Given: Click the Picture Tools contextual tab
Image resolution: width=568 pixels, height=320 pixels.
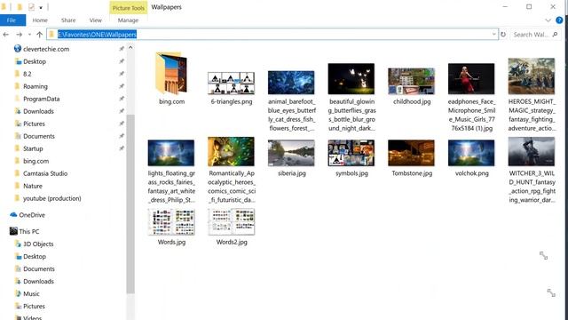Looking at the screenshot, I should (128, 8).
